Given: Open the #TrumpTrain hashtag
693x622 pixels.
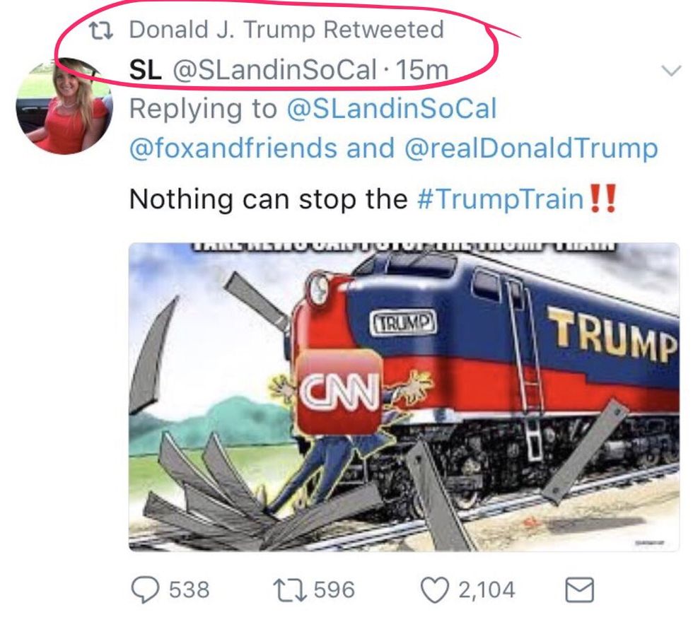Looking at the screenshot, I should (499, 199).
